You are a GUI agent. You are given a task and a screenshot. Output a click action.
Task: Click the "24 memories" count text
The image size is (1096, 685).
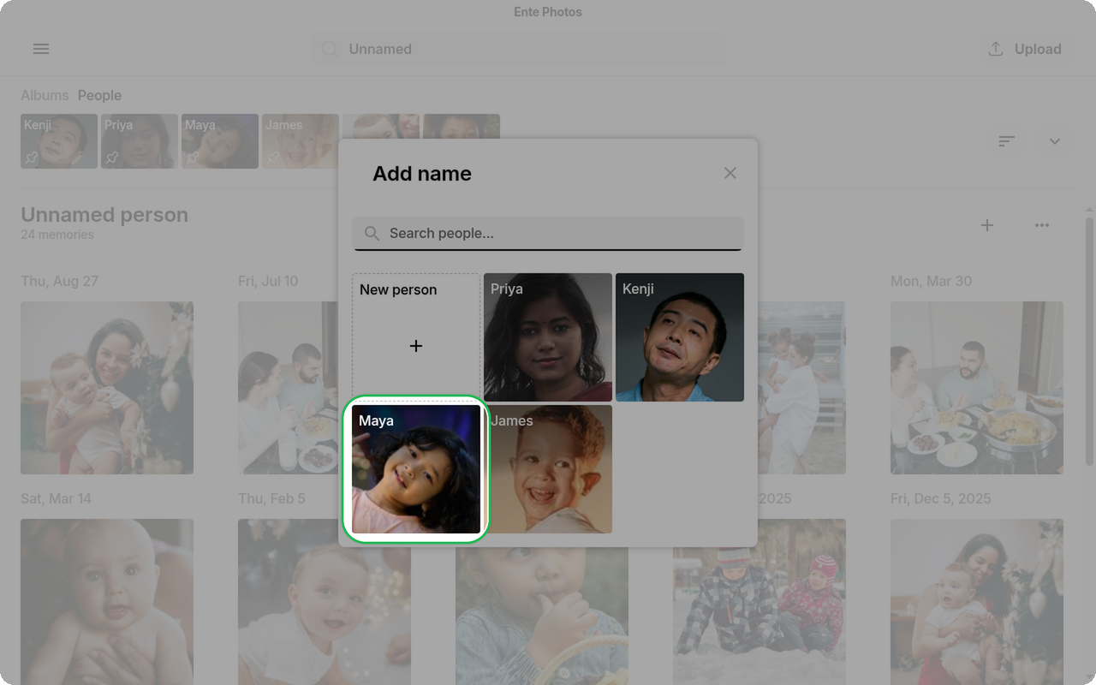[57, 235]
